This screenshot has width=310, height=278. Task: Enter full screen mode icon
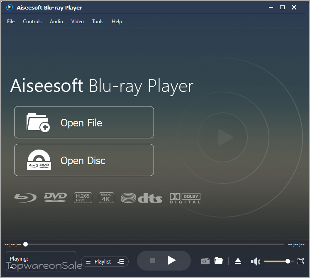pyautogui.click(x=301, y=261)
